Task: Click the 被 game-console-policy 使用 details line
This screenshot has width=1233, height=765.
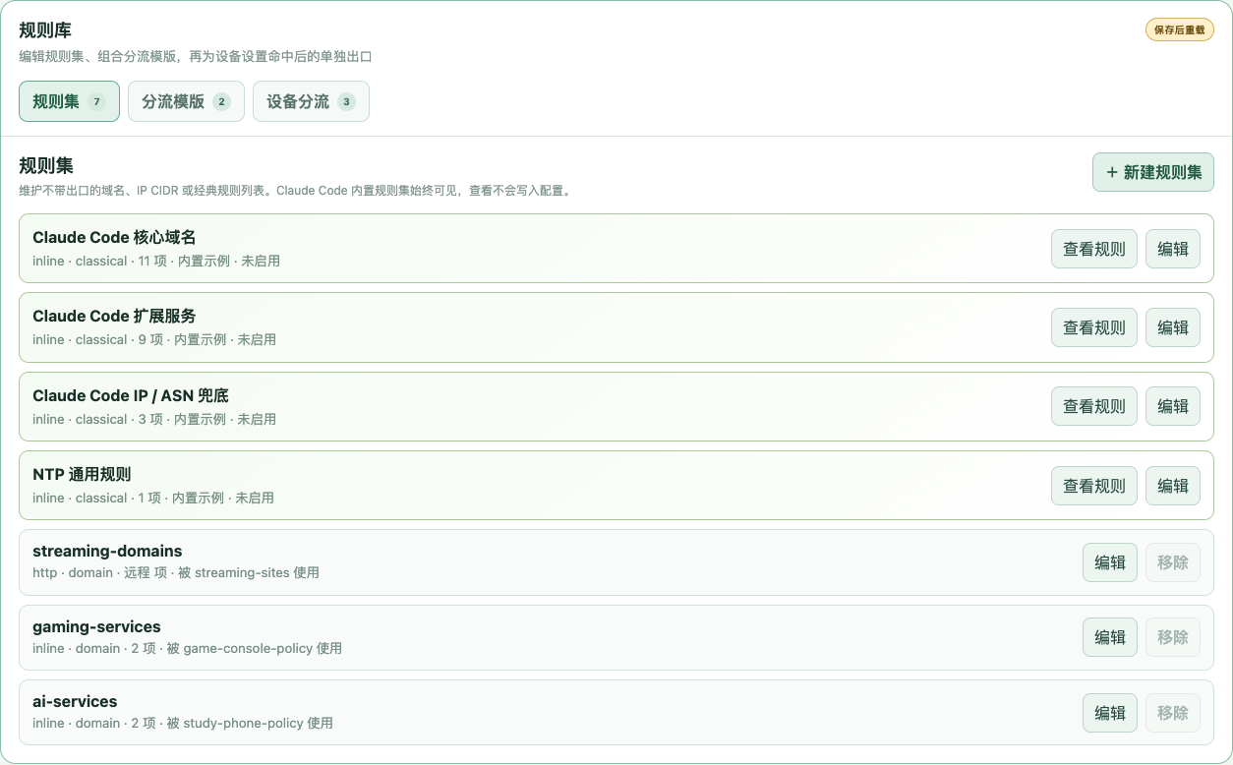Action: [x=187, y=648]
